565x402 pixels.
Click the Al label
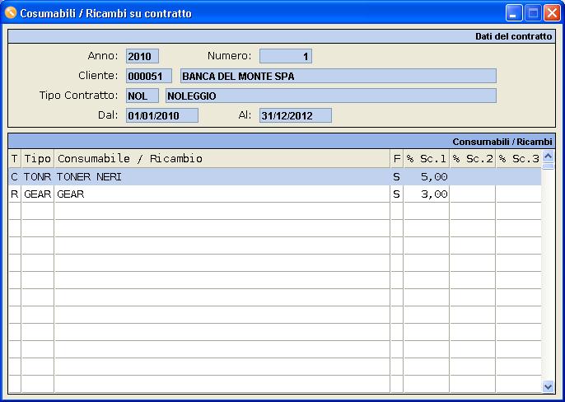[x=245, y=115]
